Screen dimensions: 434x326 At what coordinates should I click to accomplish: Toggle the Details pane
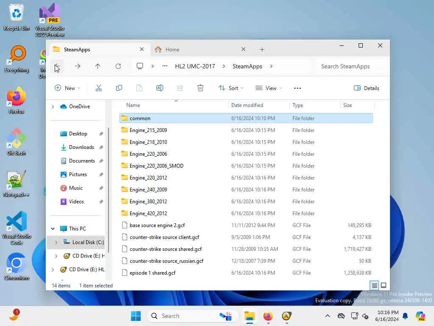point(367,88)
